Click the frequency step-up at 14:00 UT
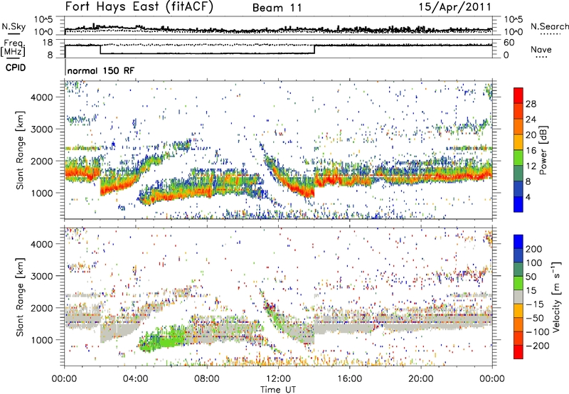This screenshot has height=394, width=569. tap(314, 49)
